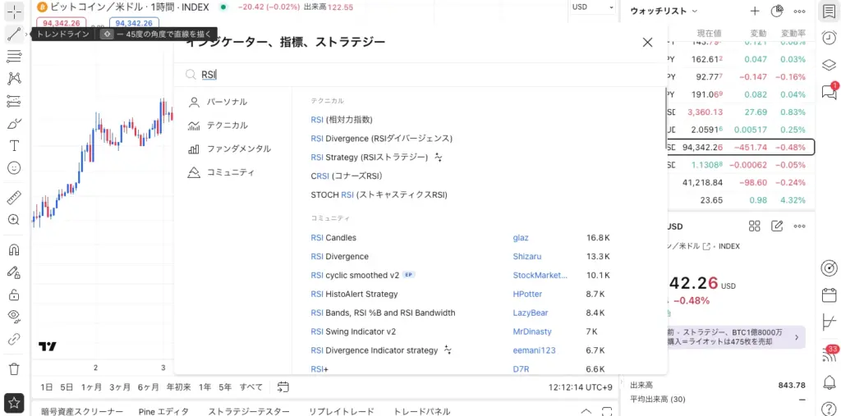This screenshot has width=841, height=416.
Task: Select the テクニカル category
Action: coord(232,126)
